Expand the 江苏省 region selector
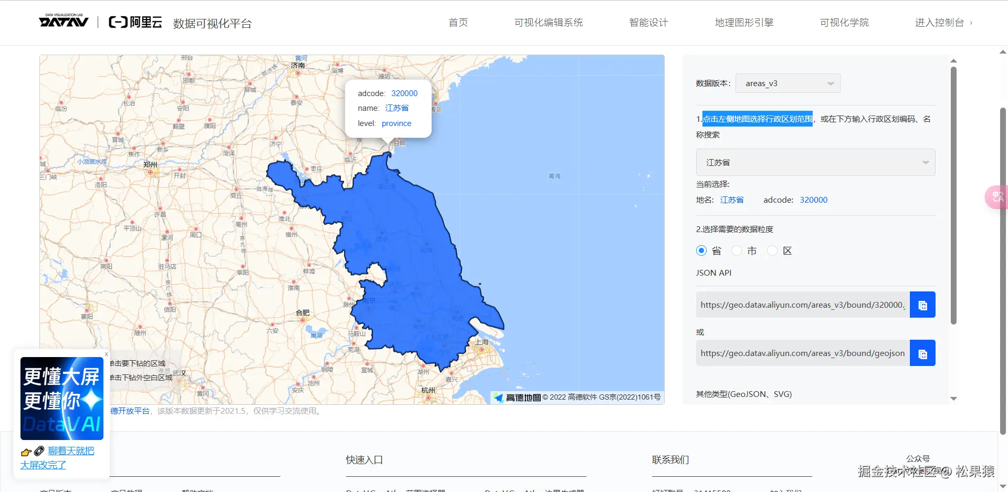The height and width of the screenshot is (492, 1008). click(x=816, y=162)
